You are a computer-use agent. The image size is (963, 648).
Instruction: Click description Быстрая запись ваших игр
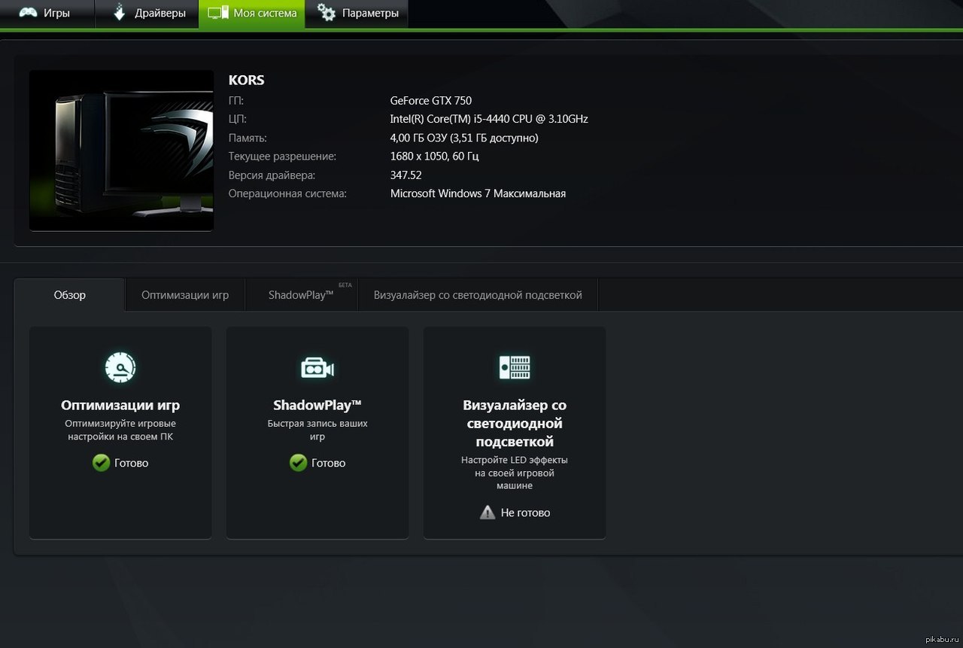coord(317,430)
